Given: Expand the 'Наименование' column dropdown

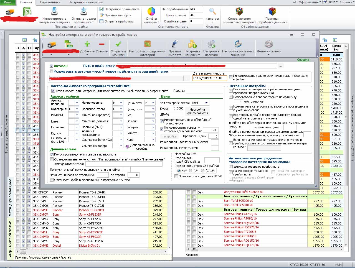Looking at the screenshot, I should (x=121, y=103).
